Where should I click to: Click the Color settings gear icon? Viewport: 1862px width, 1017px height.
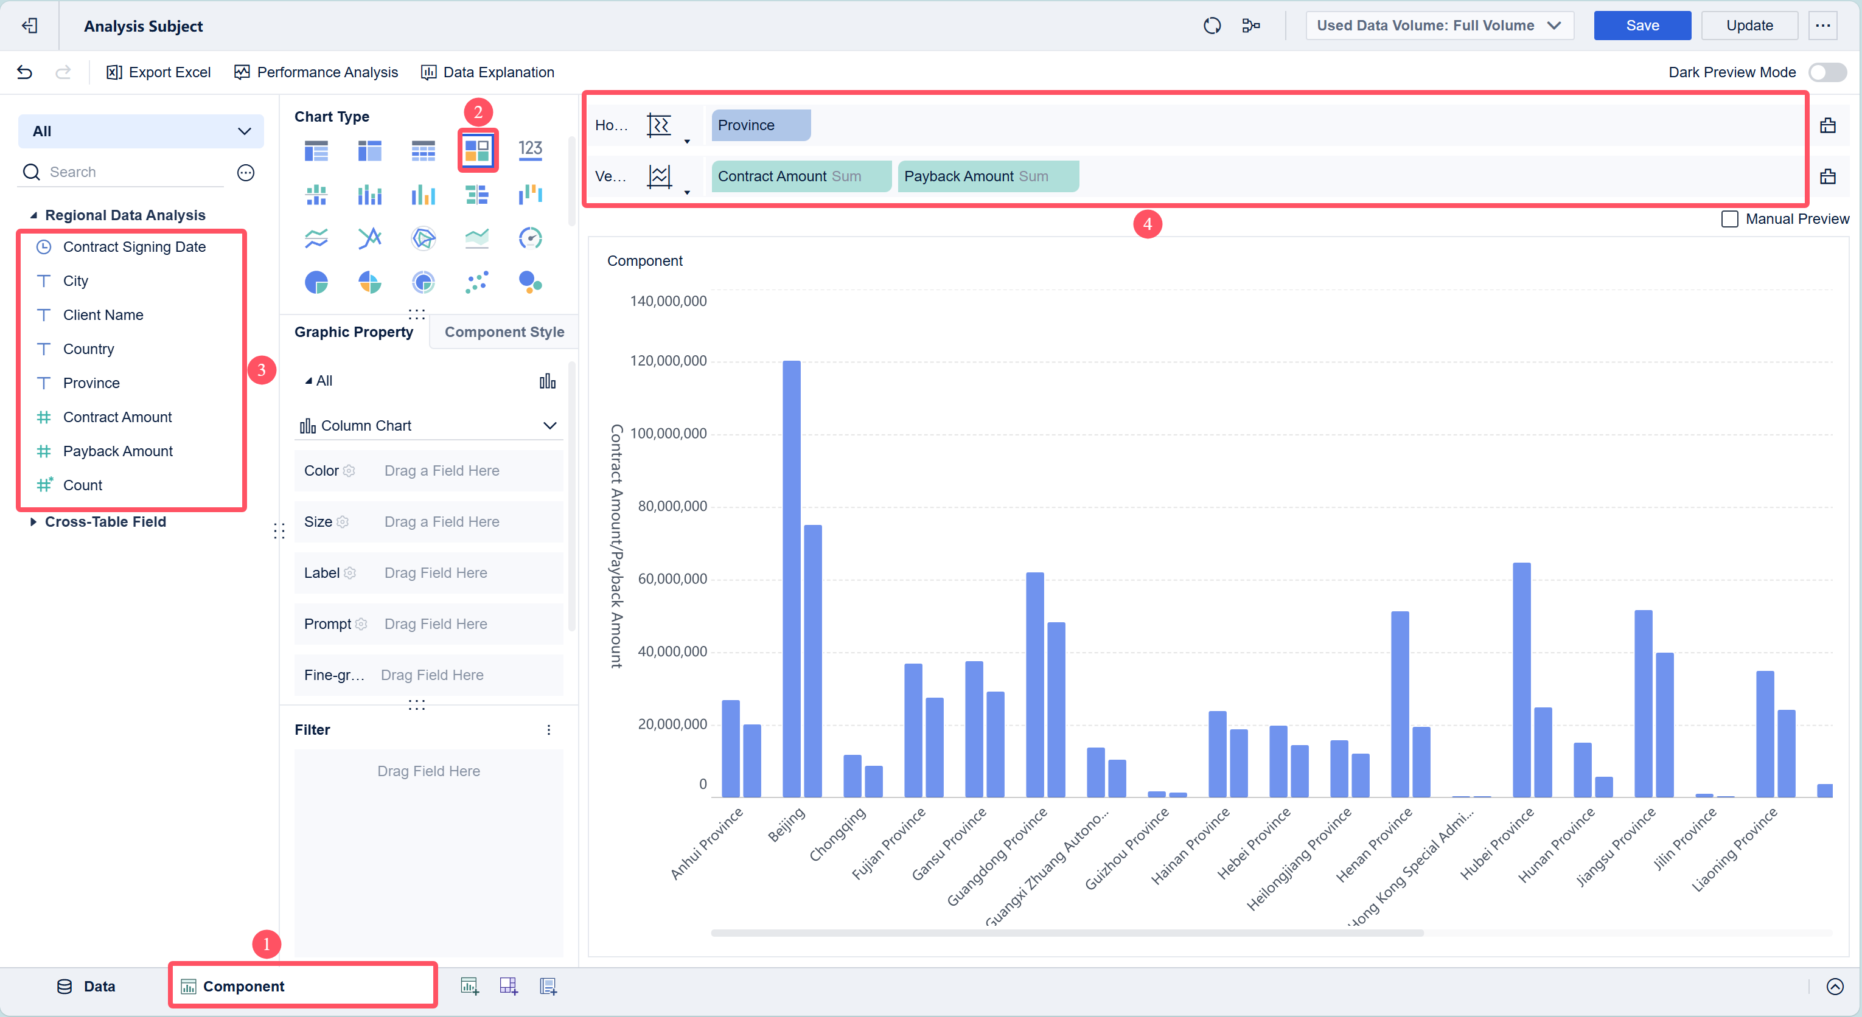349,471
